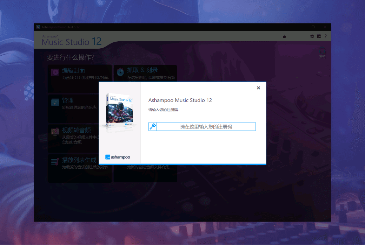Open help with the question mark icon

(325, 36)
